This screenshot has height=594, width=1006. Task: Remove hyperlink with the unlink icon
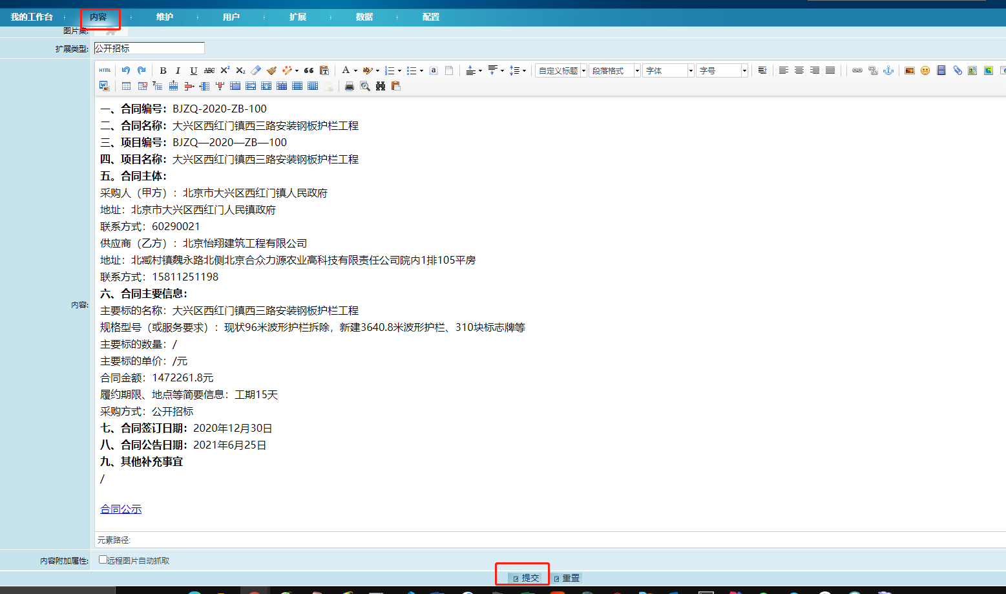(873, 70)
